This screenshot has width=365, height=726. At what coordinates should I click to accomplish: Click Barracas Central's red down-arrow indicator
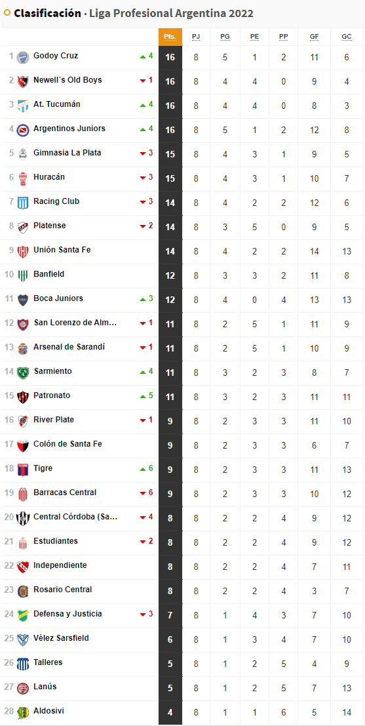pyautogui.click(x=146, y=493)
